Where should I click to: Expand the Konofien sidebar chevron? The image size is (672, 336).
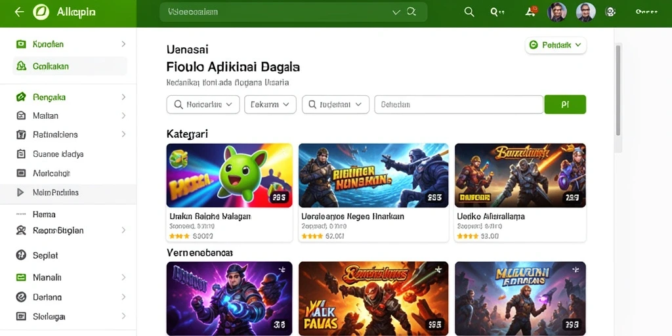(x=123, y=44)
